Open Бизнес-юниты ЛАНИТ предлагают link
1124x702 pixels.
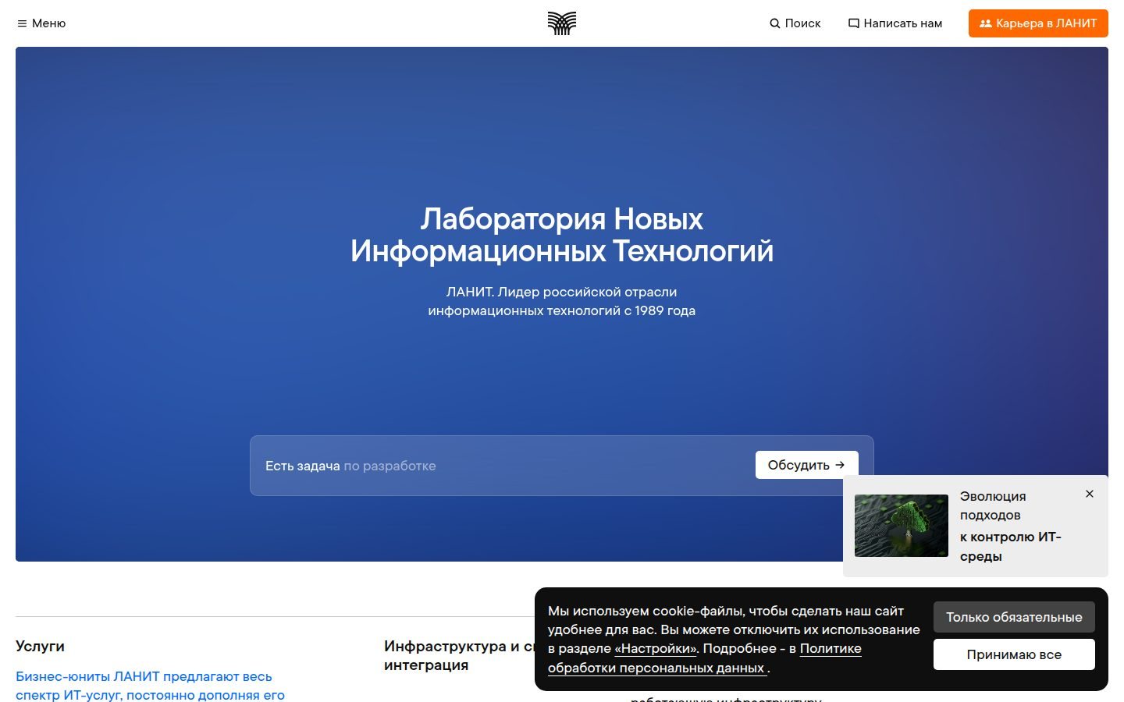pos(150,686)
